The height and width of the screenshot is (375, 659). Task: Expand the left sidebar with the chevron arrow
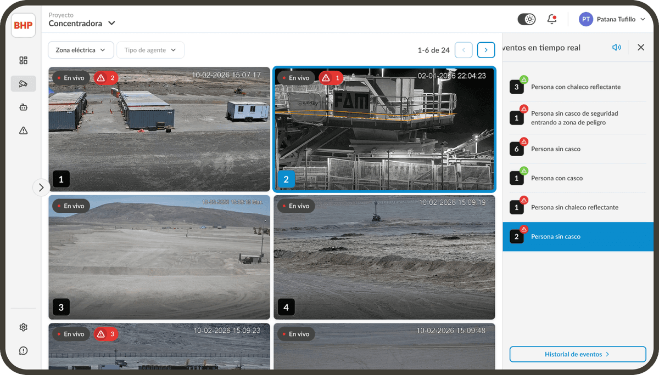tap(41, 187)
